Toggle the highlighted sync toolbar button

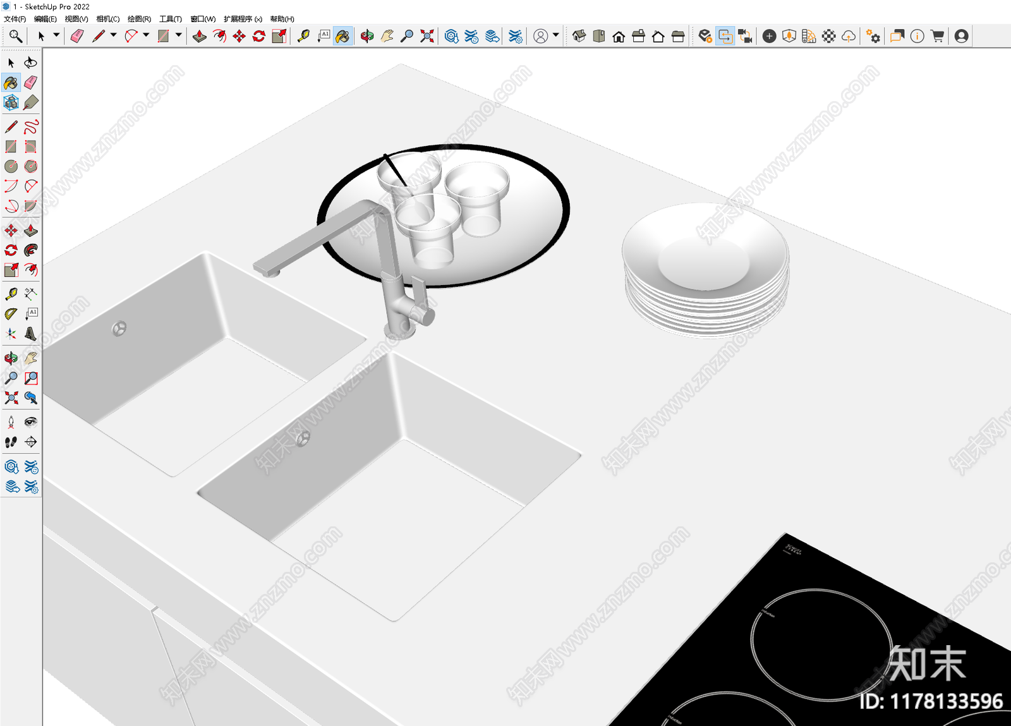click(x=725, y=36)
